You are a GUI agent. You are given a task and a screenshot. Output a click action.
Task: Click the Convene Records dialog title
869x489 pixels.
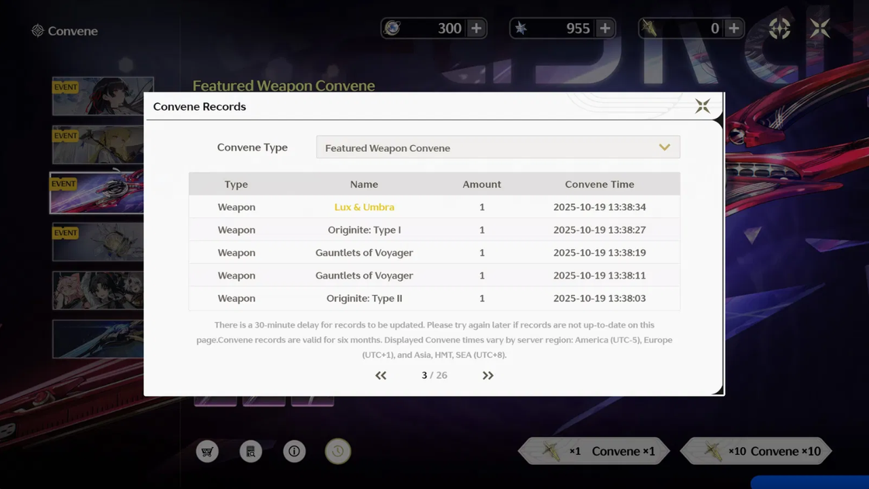200,106
